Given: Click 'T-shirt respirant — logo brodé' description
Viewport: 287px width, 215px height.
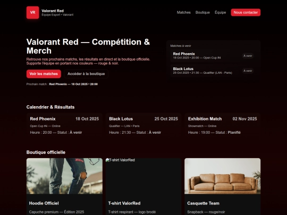Looking at the screenshot, I should 132,212.
